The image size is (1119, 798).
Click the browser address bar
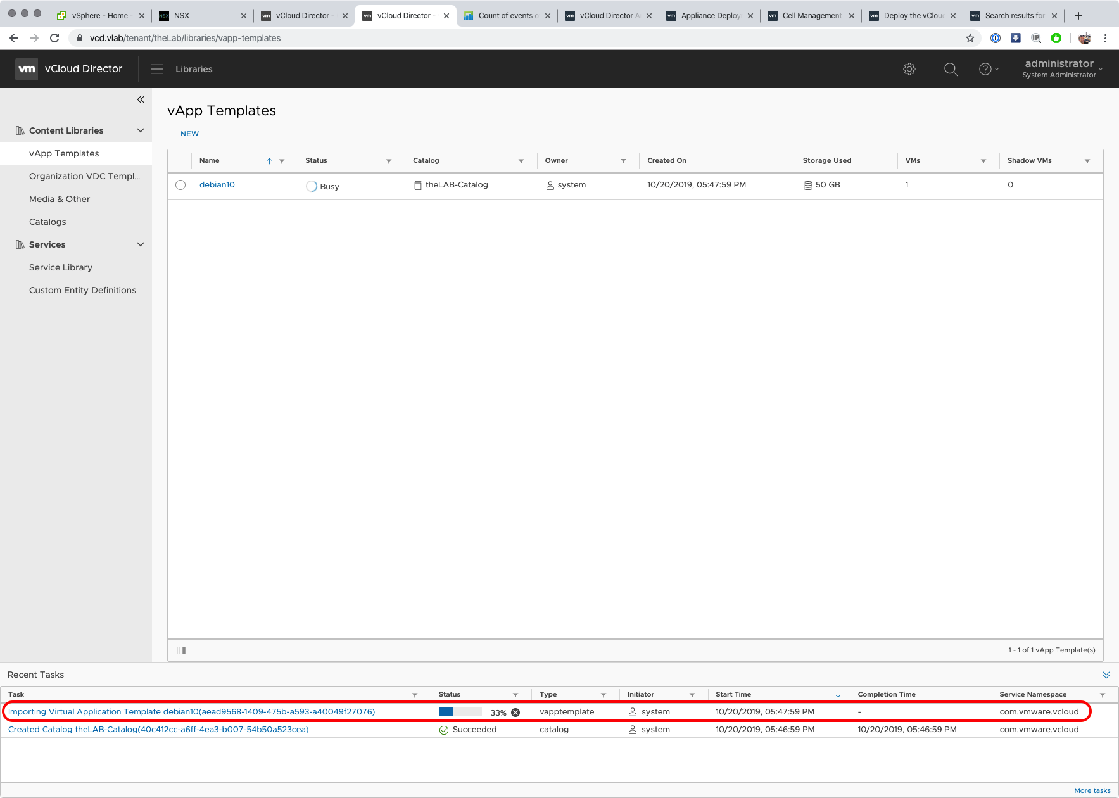[x=507, y=38]
